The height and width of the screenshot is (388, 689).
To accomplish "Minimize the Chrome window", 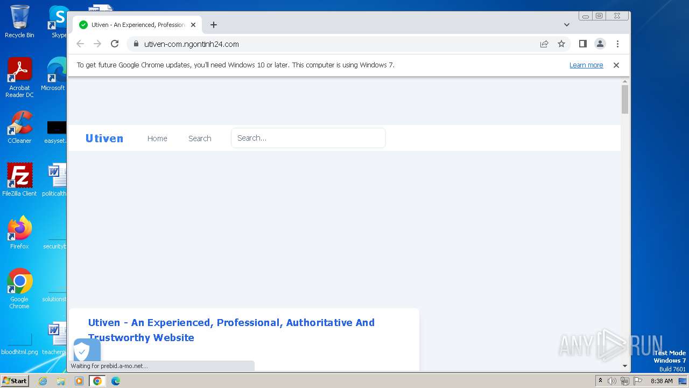I will 586,16.
